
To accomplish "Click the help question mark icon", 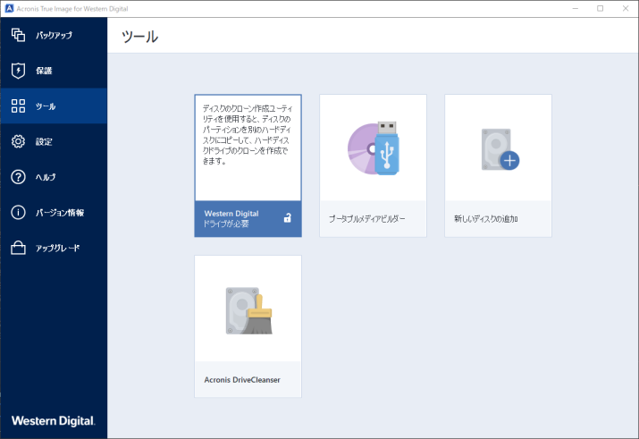I will point(18,177).
